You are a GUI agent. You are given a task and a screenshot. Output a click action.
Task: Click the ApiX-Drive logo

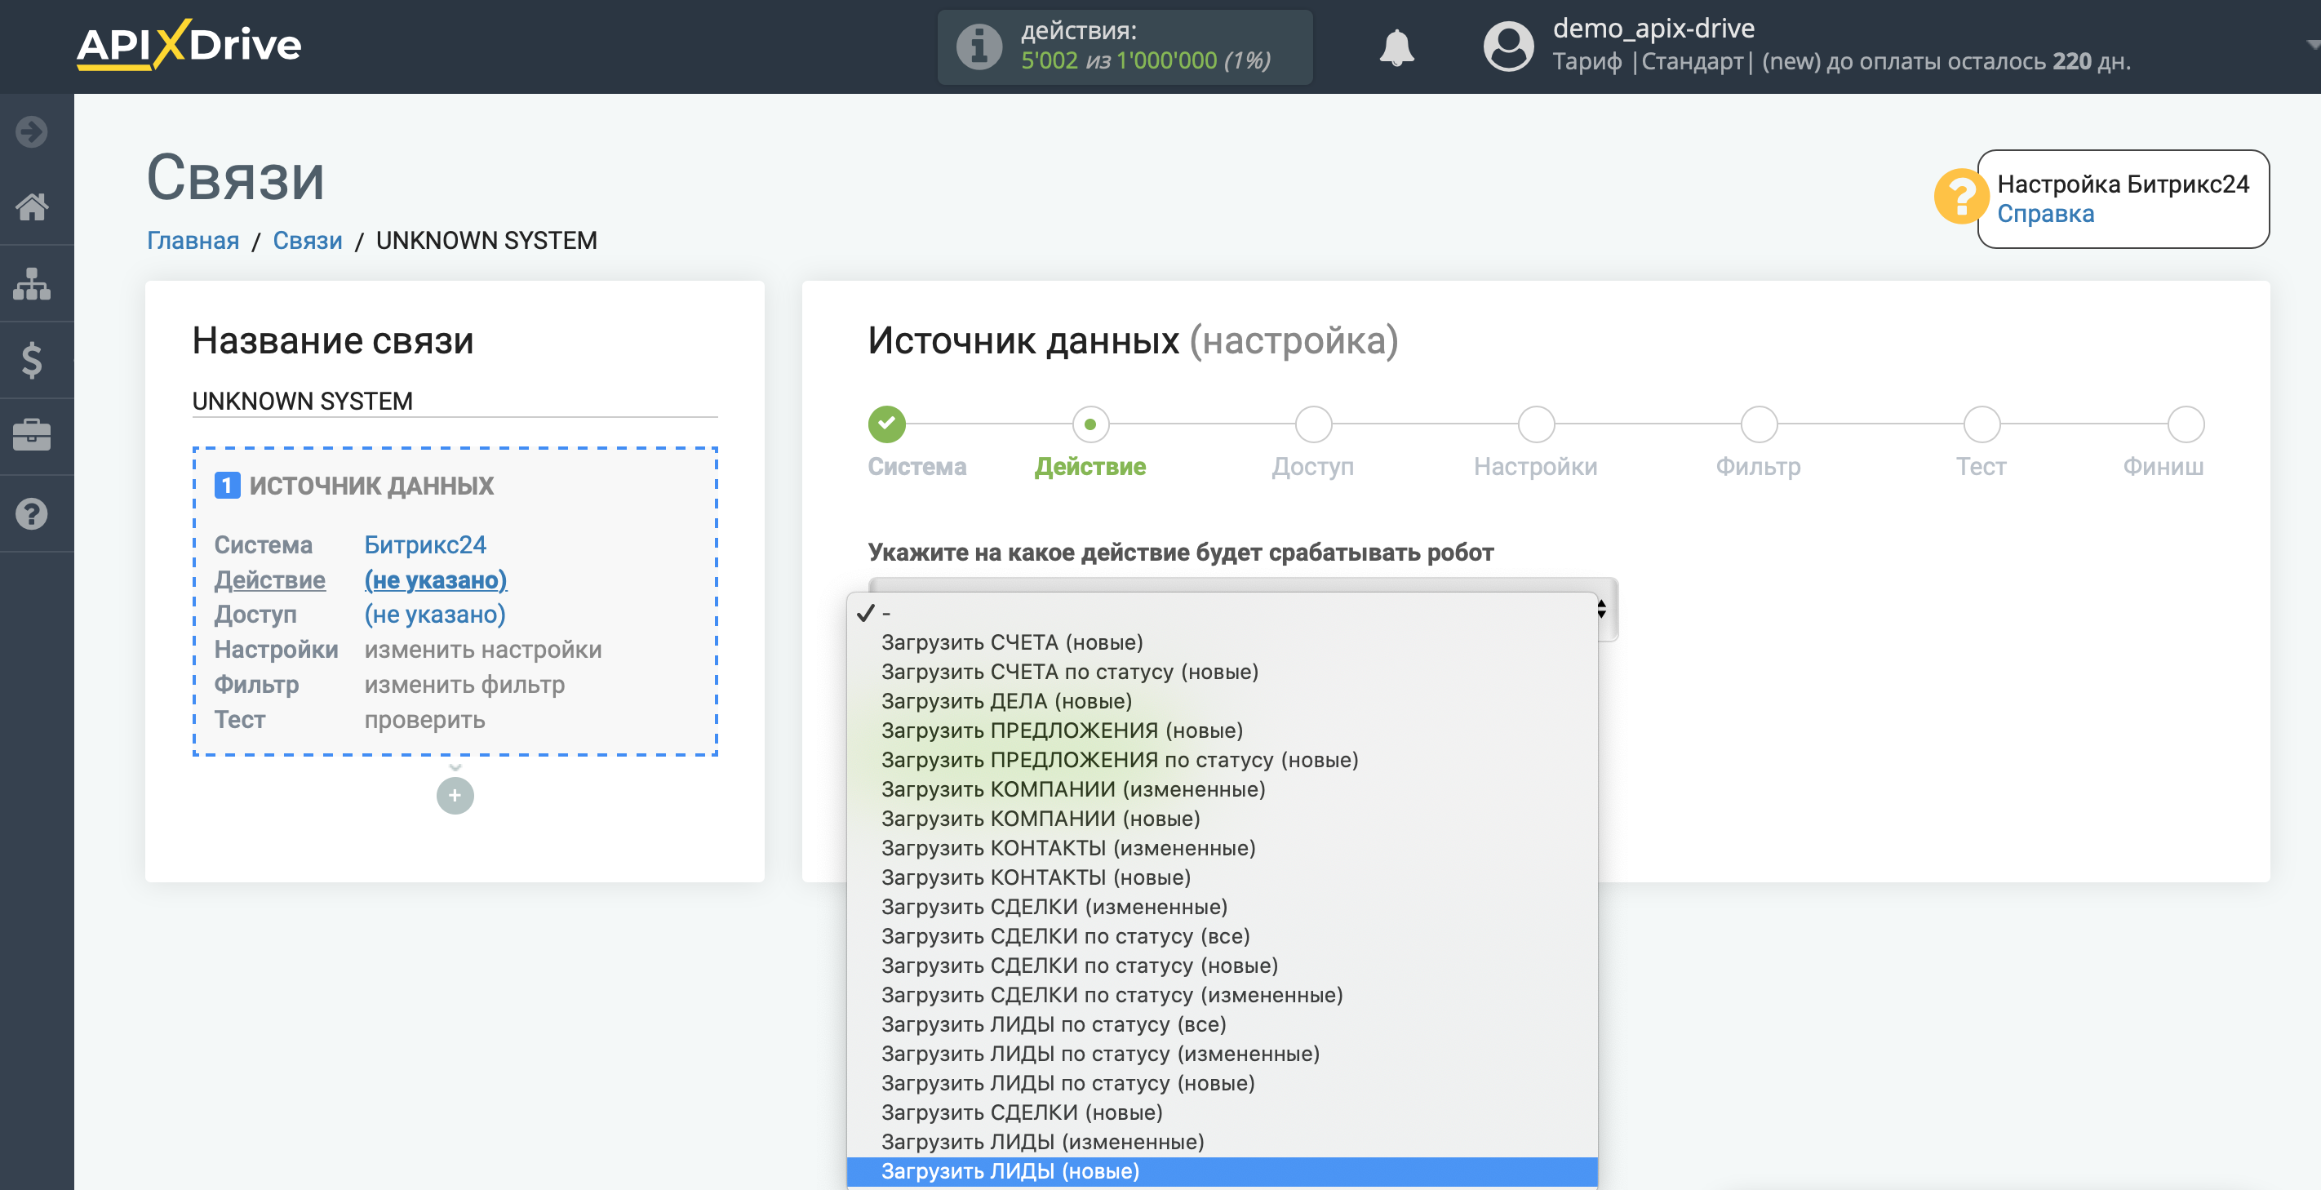189,45
